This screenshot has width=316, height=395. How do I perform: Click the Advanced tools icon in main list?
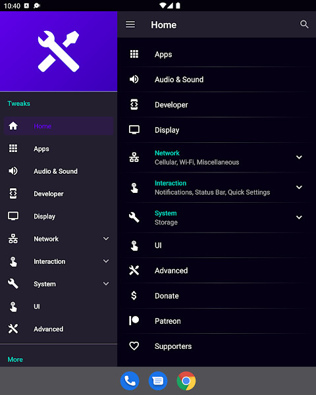[x=134, y=271]
